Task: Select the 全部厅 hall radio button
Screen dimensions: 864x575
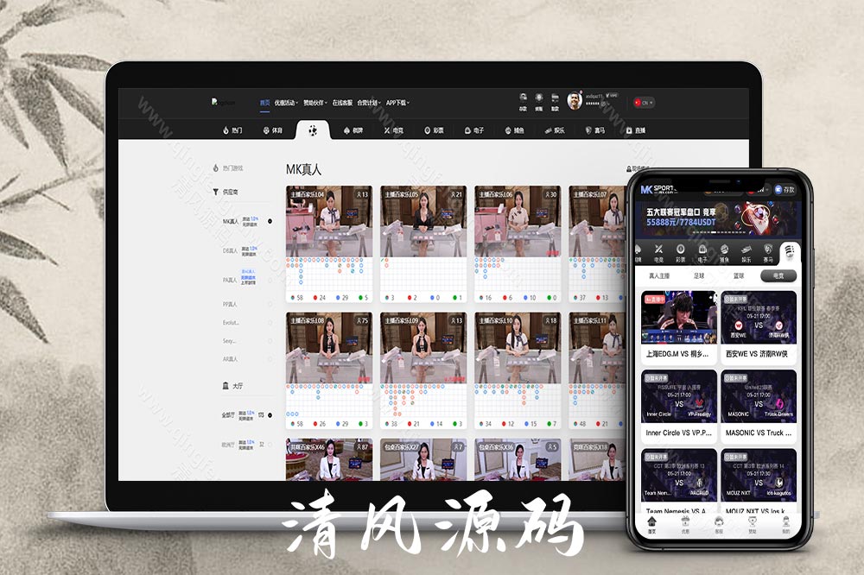Action: [270, 414]
